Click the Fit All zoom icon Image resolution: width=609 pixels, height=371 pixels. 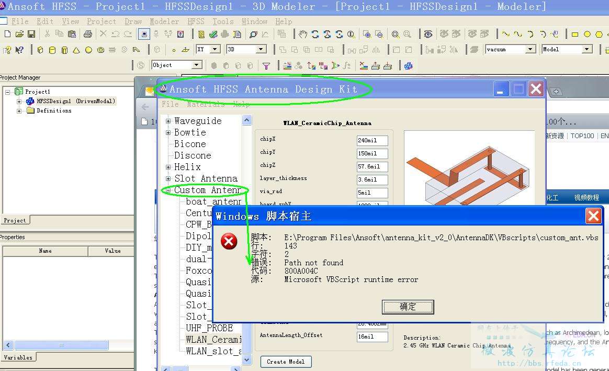click(395, 34)
